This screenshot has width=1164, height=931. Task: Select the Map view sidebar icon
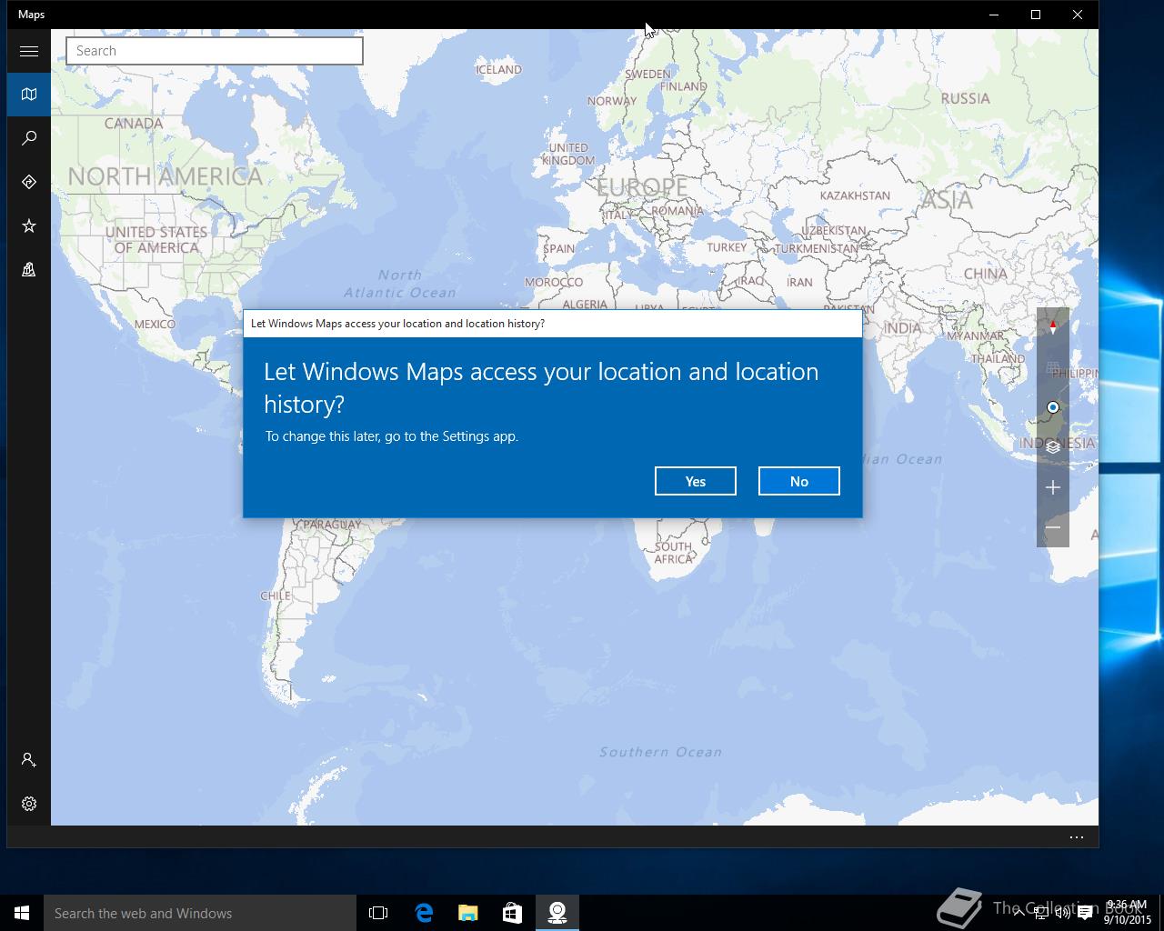click(29, 95)
